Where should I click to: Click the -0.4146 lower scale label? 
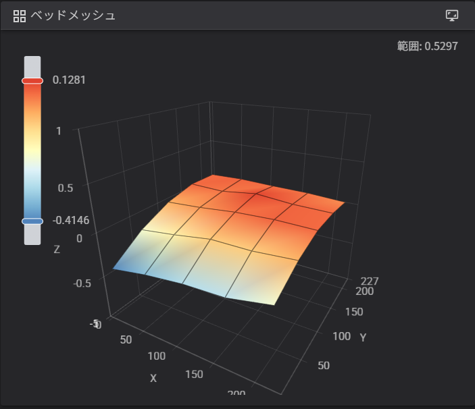pyautogui.click(x=71, y=221)
